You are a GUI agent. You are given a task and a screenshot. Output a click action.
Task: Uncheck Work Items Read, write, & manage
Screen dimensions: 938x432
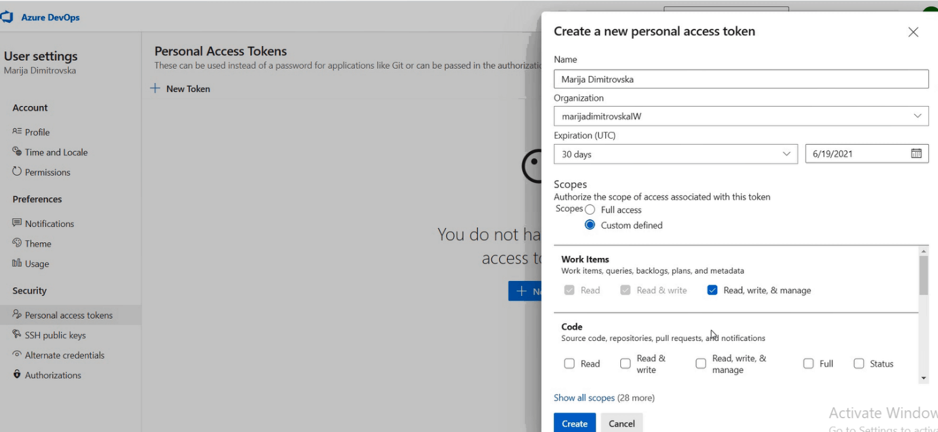tap(713, 290)
